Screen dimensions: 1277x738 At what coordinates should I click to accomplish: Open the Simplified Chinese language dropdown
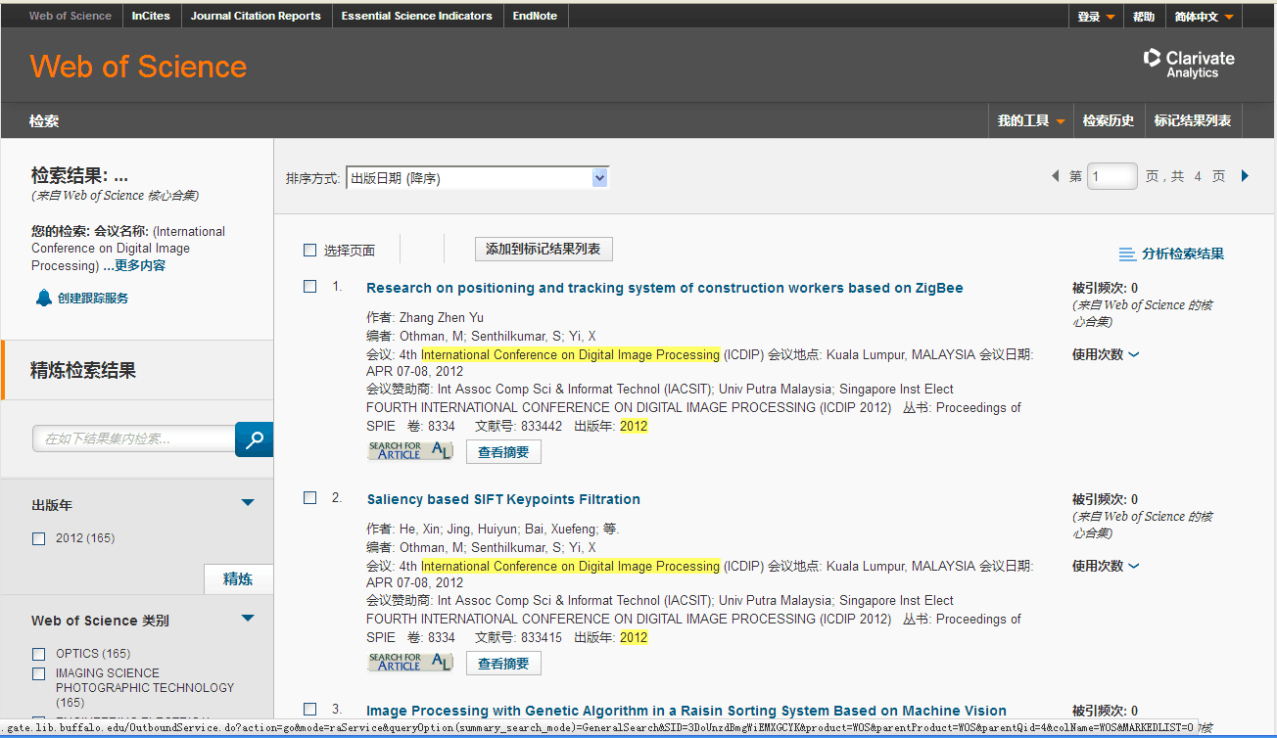point(1204,17)
